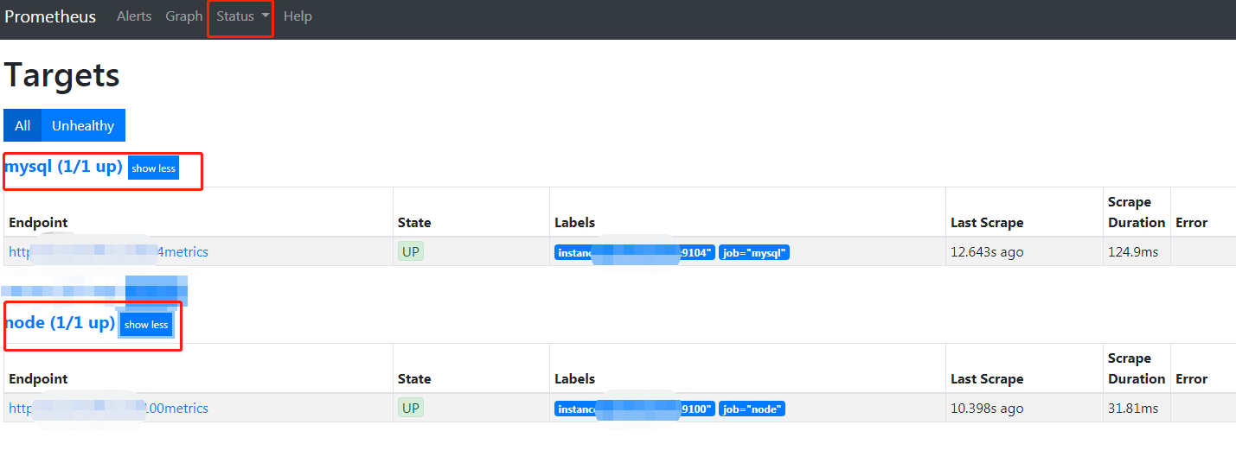Click the UP state badge for node
Image resolution: width=1236 pixels, height=450 pixels.
[x=411, y=409]
